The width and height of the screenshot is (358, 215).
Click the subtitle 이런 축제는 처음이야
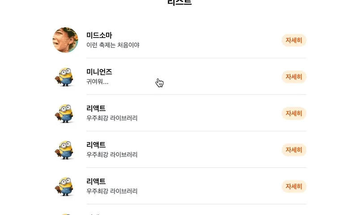[113, 45]
